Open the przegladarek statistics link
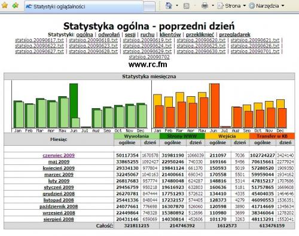The width and height of the screenshot is (299, 236). tap(234, 35)
